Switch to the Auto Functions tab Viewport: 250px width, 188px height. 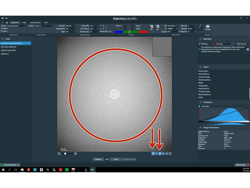pyautogui.click(x=35, y=22)
